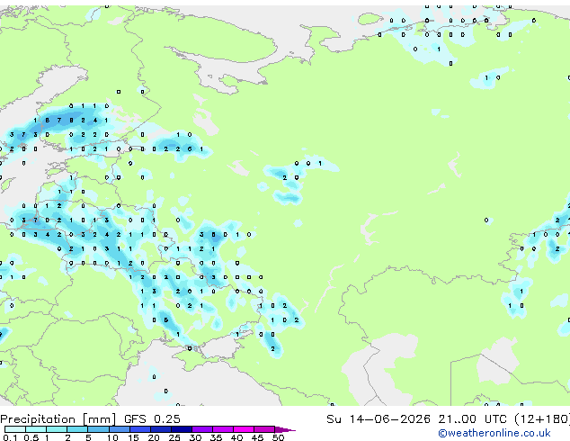
Task: Click the legend scale label '0.5'
Action: coord(31,437)
